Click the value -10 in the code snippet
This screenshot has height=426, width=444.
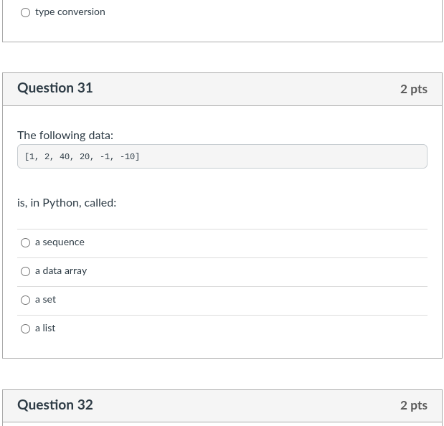[x=129, y=156]
